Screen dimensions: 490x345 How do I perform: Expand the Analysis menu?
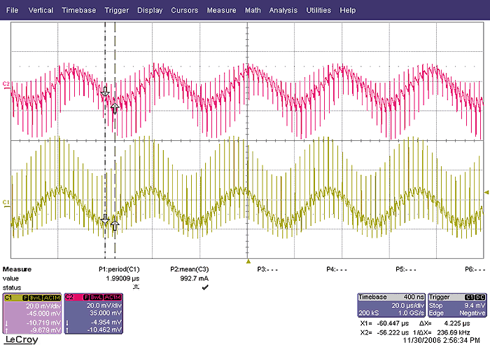[283, 11]
